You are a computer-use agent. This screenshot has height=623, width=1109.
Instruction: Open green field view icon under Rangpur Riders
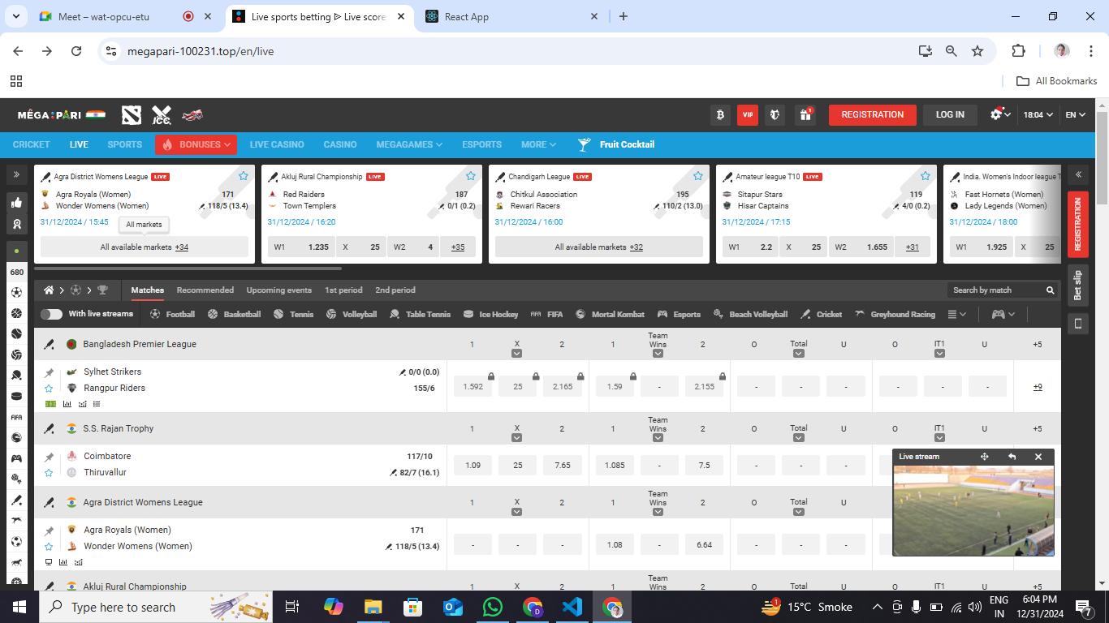[x=51, y=403]
